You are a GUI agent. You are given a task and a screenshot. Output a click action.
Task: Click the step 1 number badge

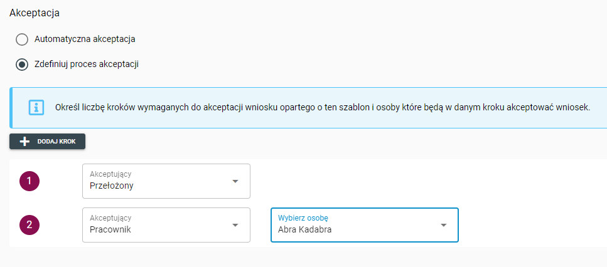29,182
